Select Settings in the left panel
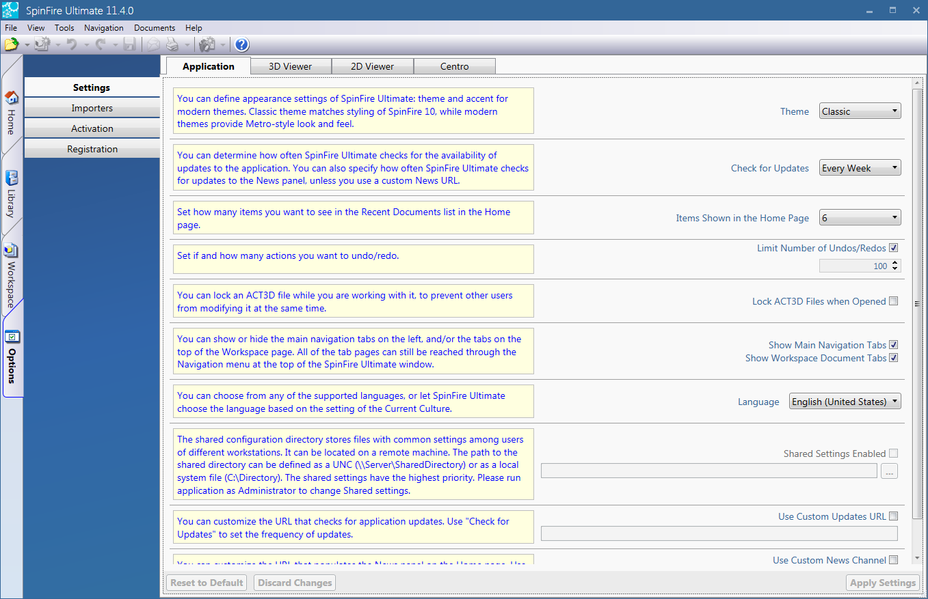This screenshot has height=599, width=928. pos(92,87)
